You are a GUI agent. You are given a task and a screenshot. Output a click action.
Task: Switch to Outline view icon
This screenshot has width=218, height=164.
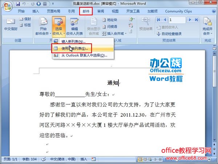(155, 159)
